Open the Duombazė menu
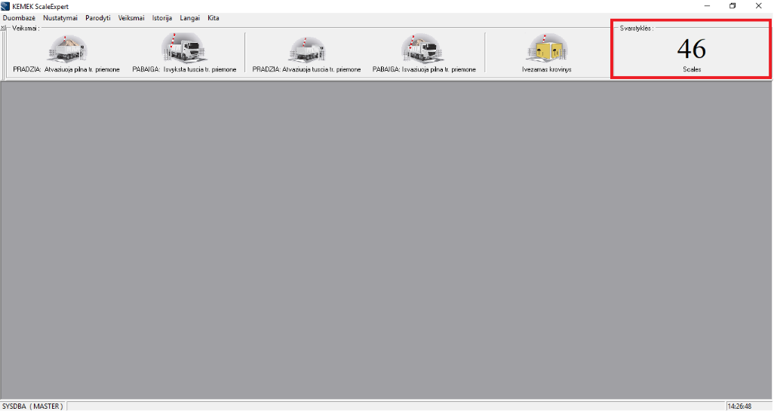 click(19, 18)
